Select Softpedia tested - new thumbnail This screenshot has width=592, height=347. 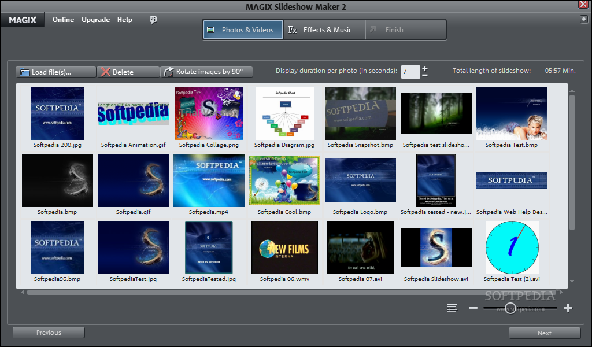436,180
